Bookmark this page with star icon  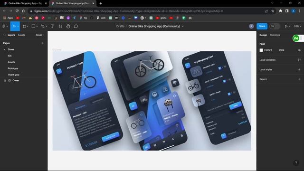point(273,11)
